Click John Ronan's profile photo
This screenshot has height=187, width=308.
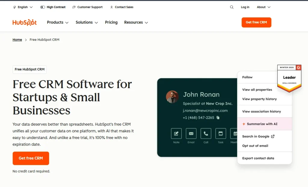pos(172,97)
